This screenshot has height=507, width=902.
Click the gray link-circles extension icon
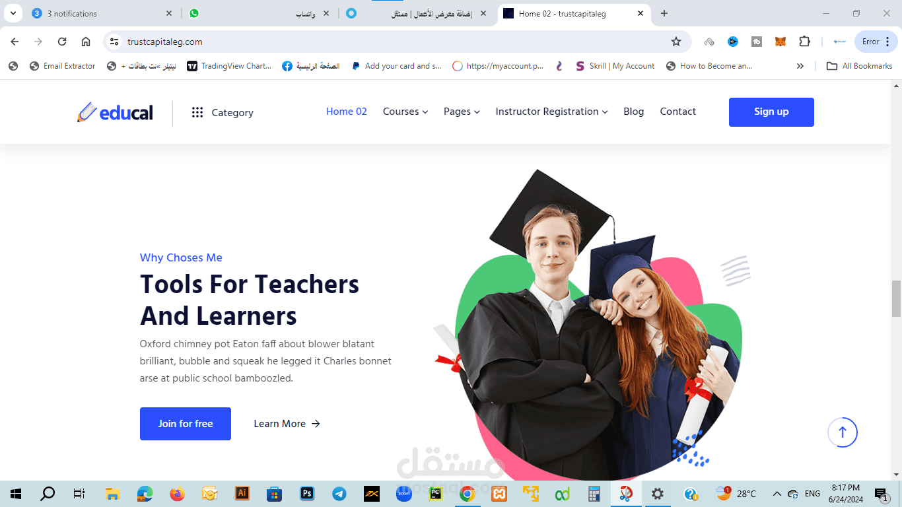(709, 42)
